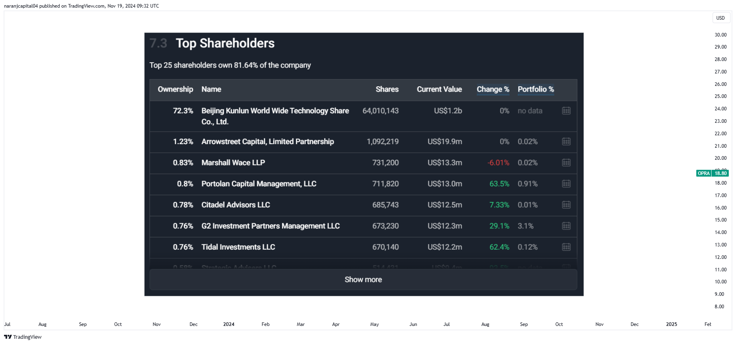Click the -6.01% change value
The width and height of the screenshot is (736, 344).
tap(498, 163)
